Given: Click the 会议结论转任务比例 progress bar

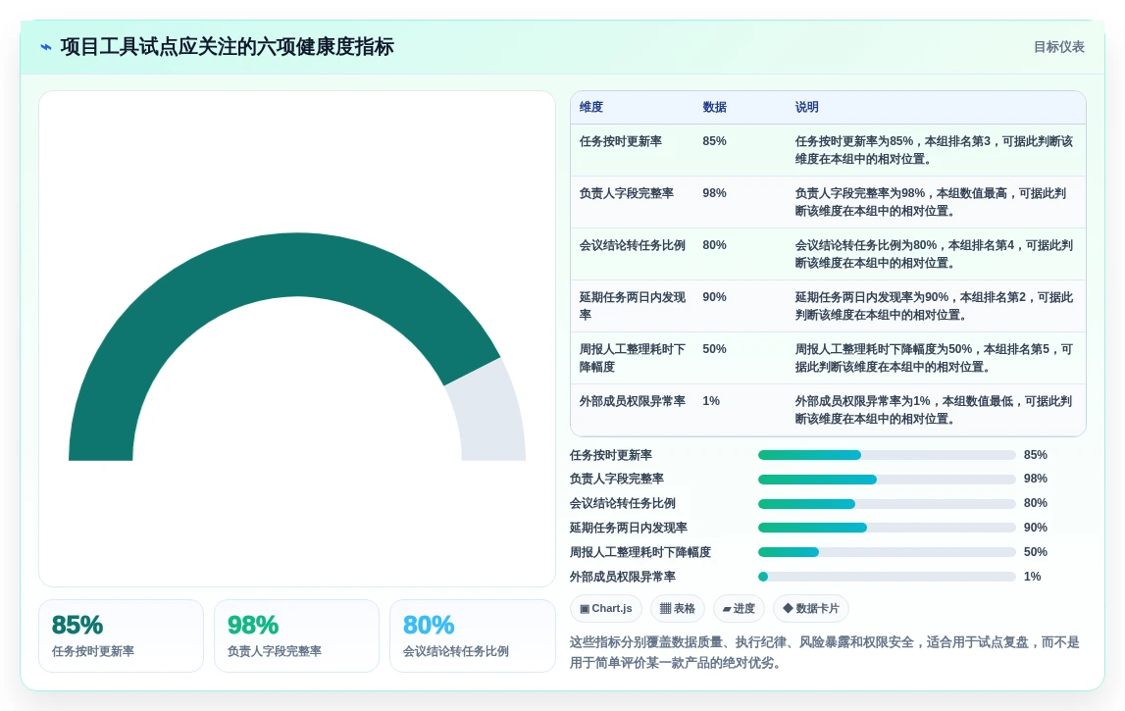Looking at the screenshot, I should [x=887, y=504].
